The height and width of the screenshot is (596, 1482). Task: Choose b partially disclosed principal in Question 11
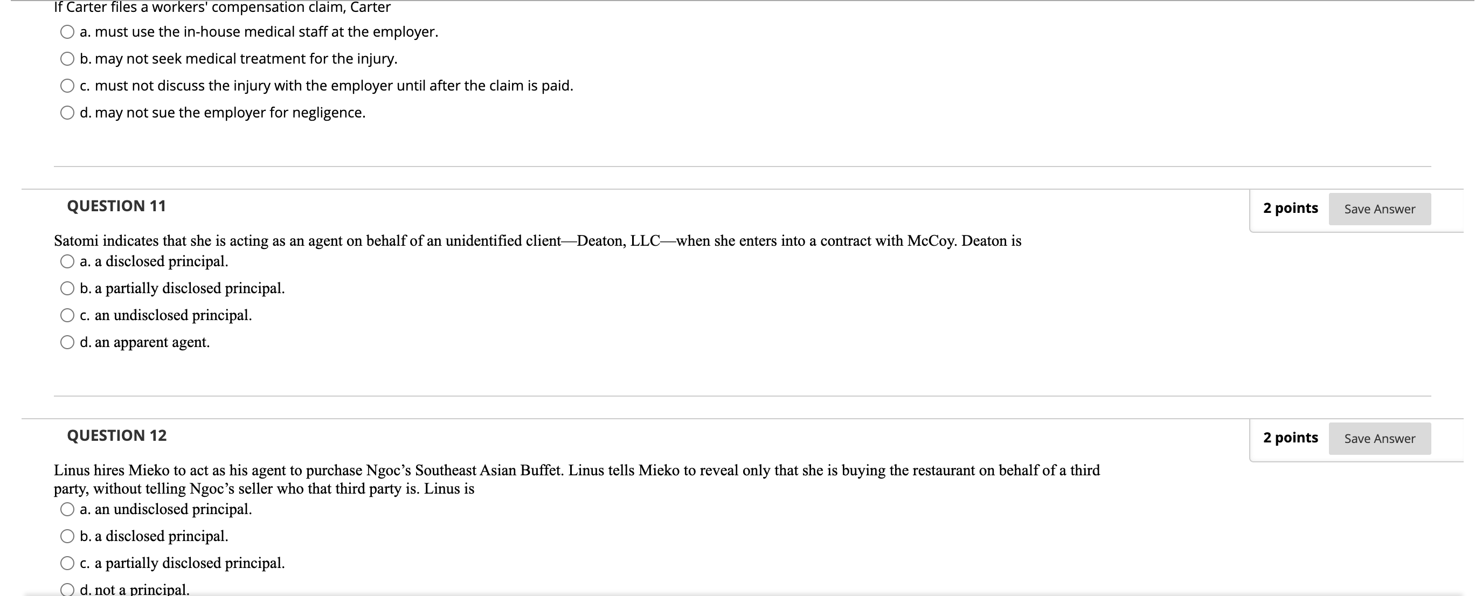pyautogui.click(x=67, y=288)
